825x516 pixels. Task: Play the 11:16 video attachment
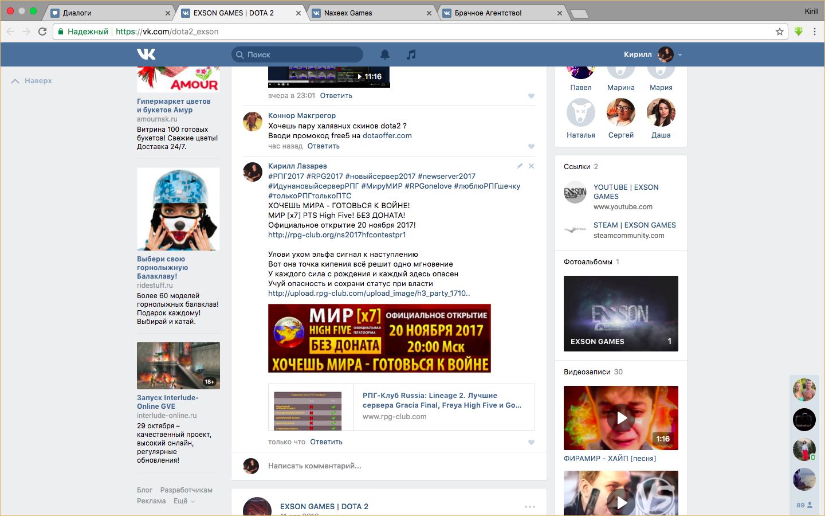(329, 77)
